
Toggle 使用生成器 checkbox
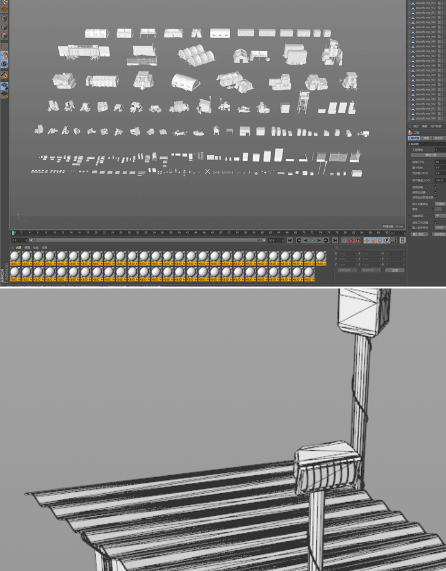pos(436,192)
